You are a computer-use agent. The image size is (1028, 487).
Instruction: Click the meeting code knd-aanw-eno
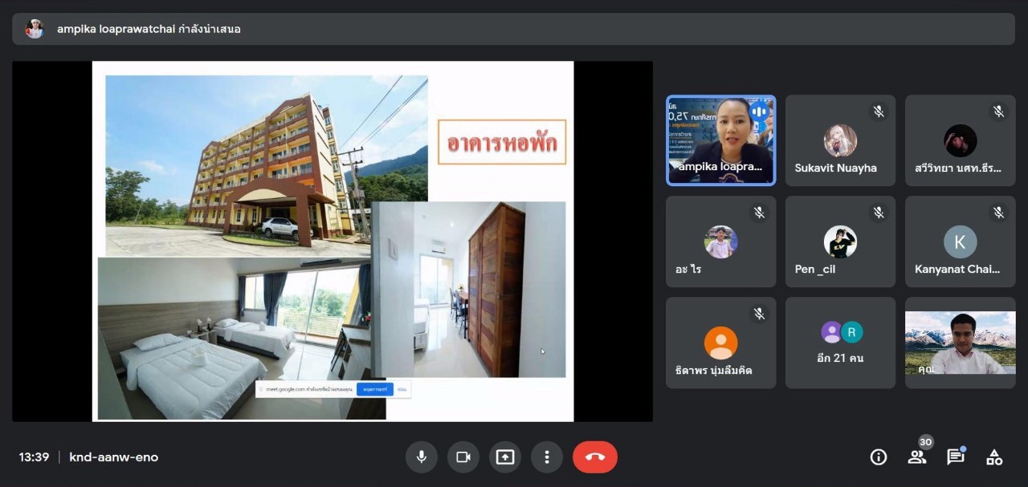coord(114,457)
